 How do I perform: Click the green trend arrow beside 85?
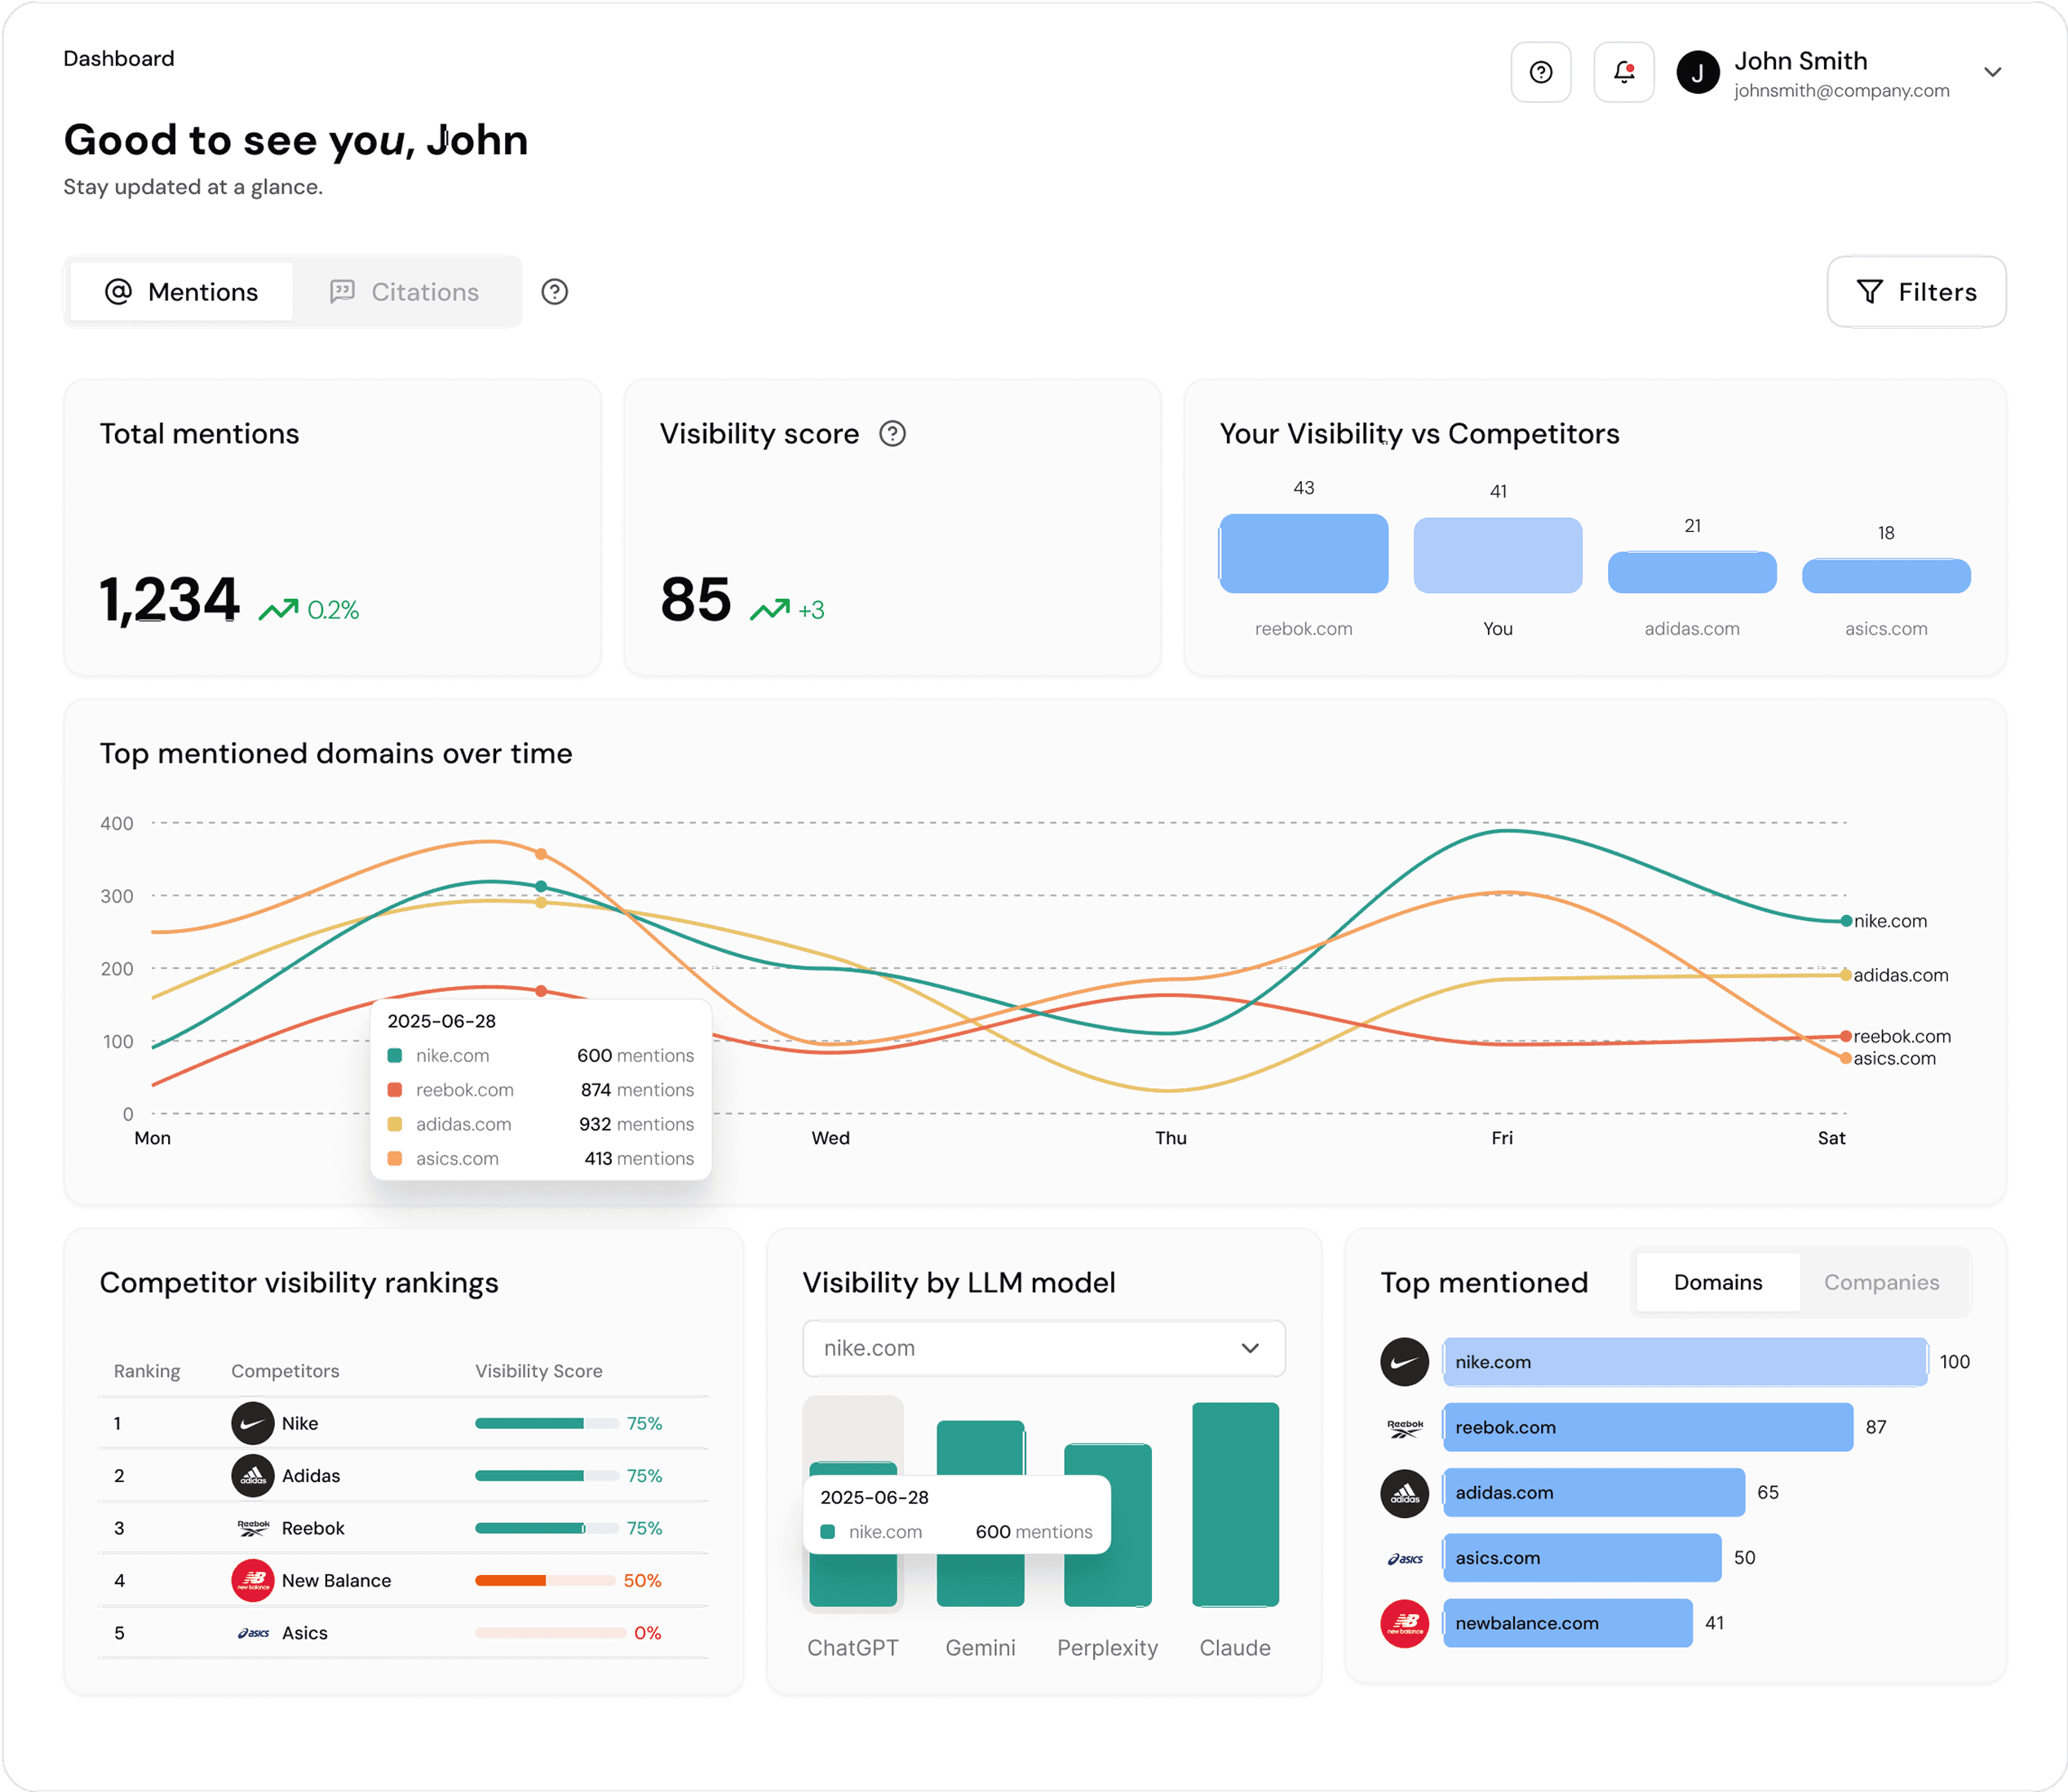[770, 609]
